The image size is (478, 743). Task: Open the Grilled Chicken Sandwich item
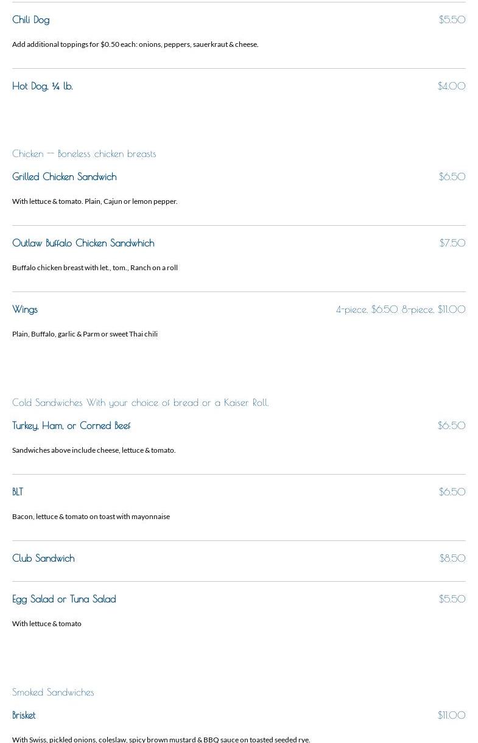(65, 176)
